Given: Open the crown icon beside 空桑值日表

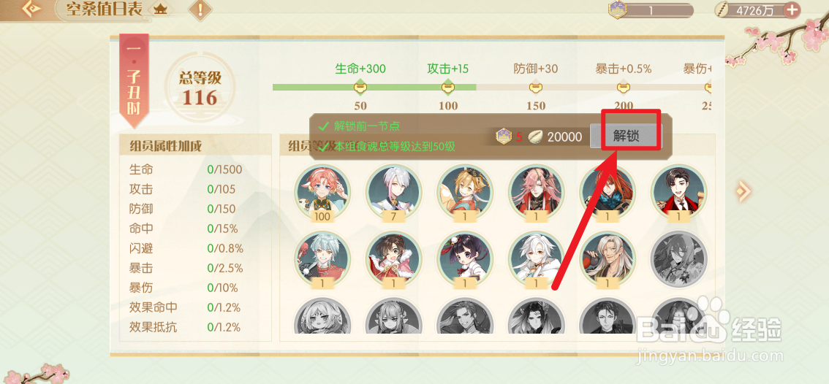Looking at the screenshot, I should (x=160, y=9).
